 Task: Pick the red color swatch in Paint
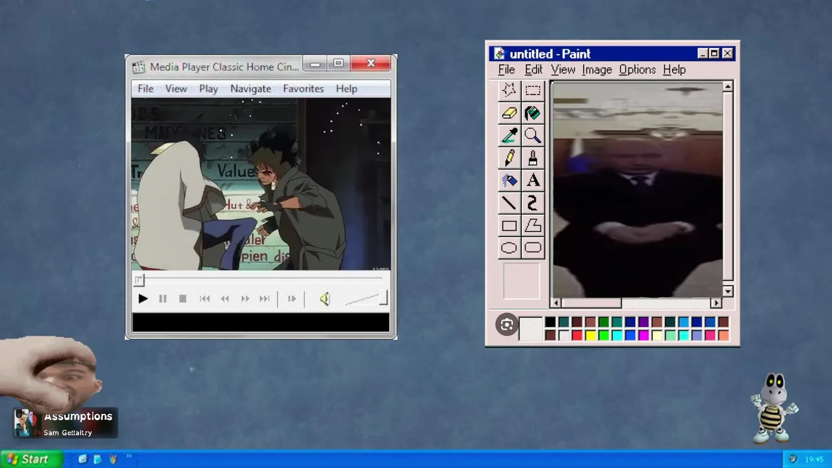pyautogui.click(x=577, y=335)
